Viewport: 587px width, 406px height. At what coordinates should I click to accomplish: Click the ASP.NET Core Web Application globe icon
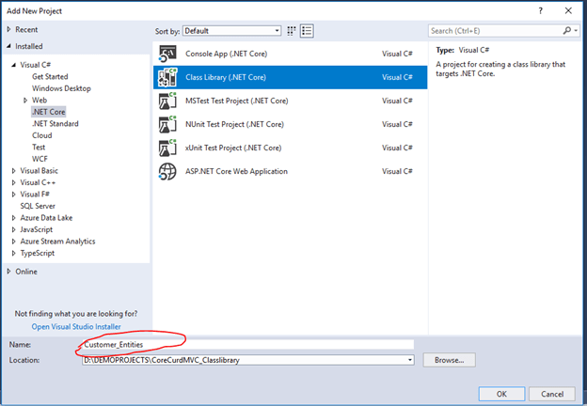[x=167, y=172]
